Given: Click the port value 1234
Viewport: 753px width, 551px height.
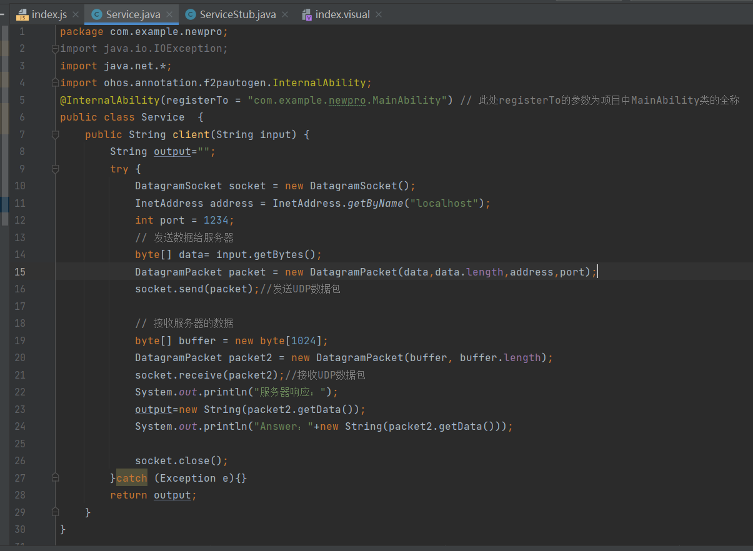Looking at the screenshot, I should (216, 221).
